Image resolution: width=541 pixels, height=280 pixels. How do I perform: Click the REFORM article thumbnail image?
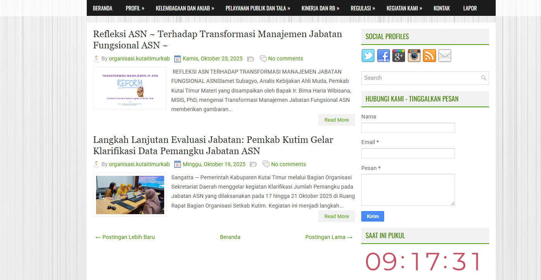[130, 88]
